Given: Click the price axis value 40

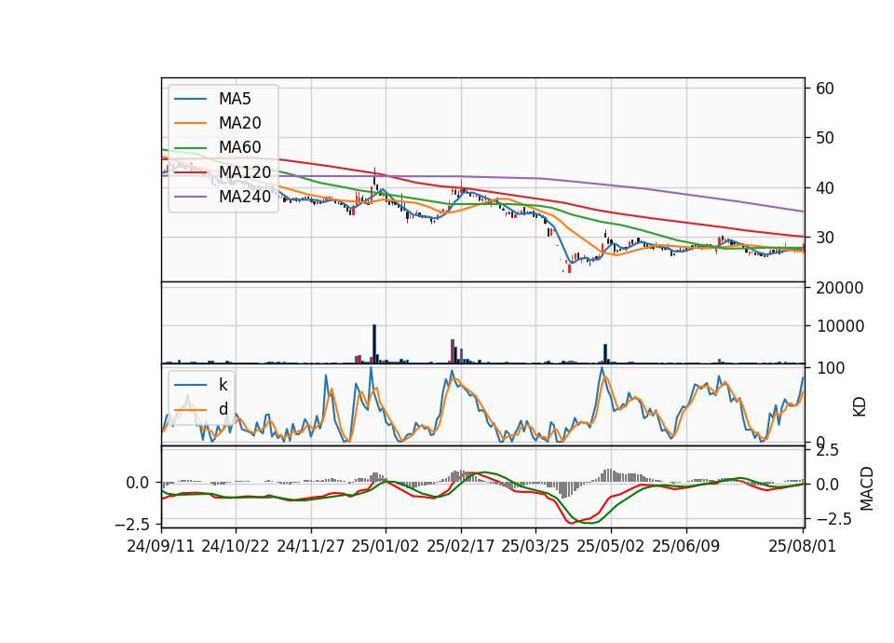Looking at the screenshot, I should click(x=825, y=187).
